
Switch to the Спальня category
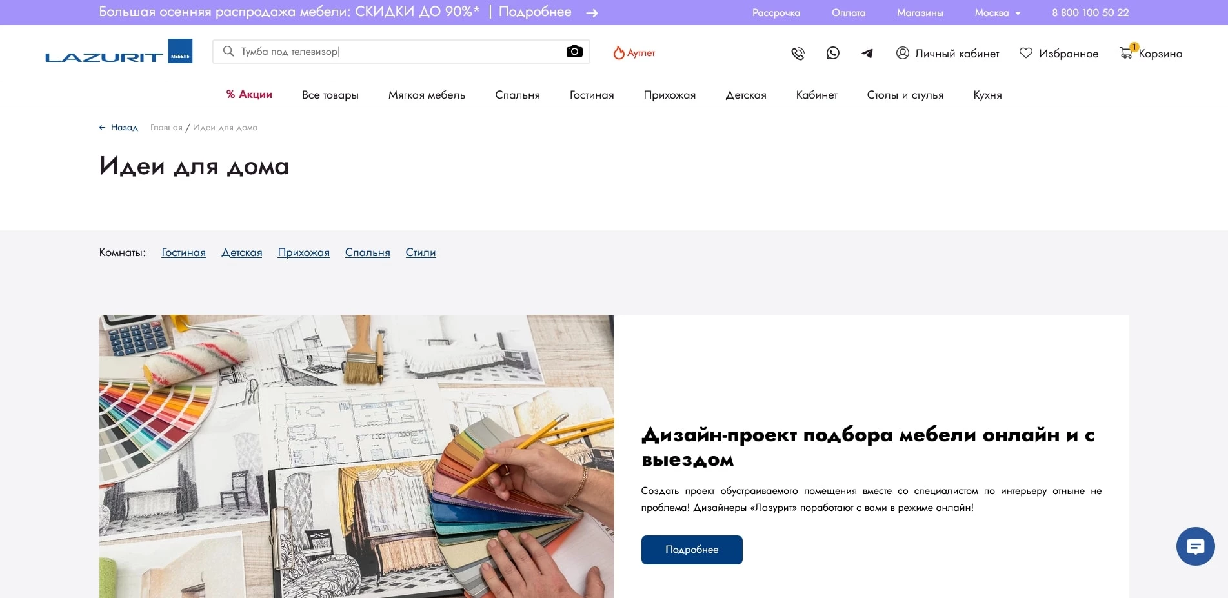[517, 94]
